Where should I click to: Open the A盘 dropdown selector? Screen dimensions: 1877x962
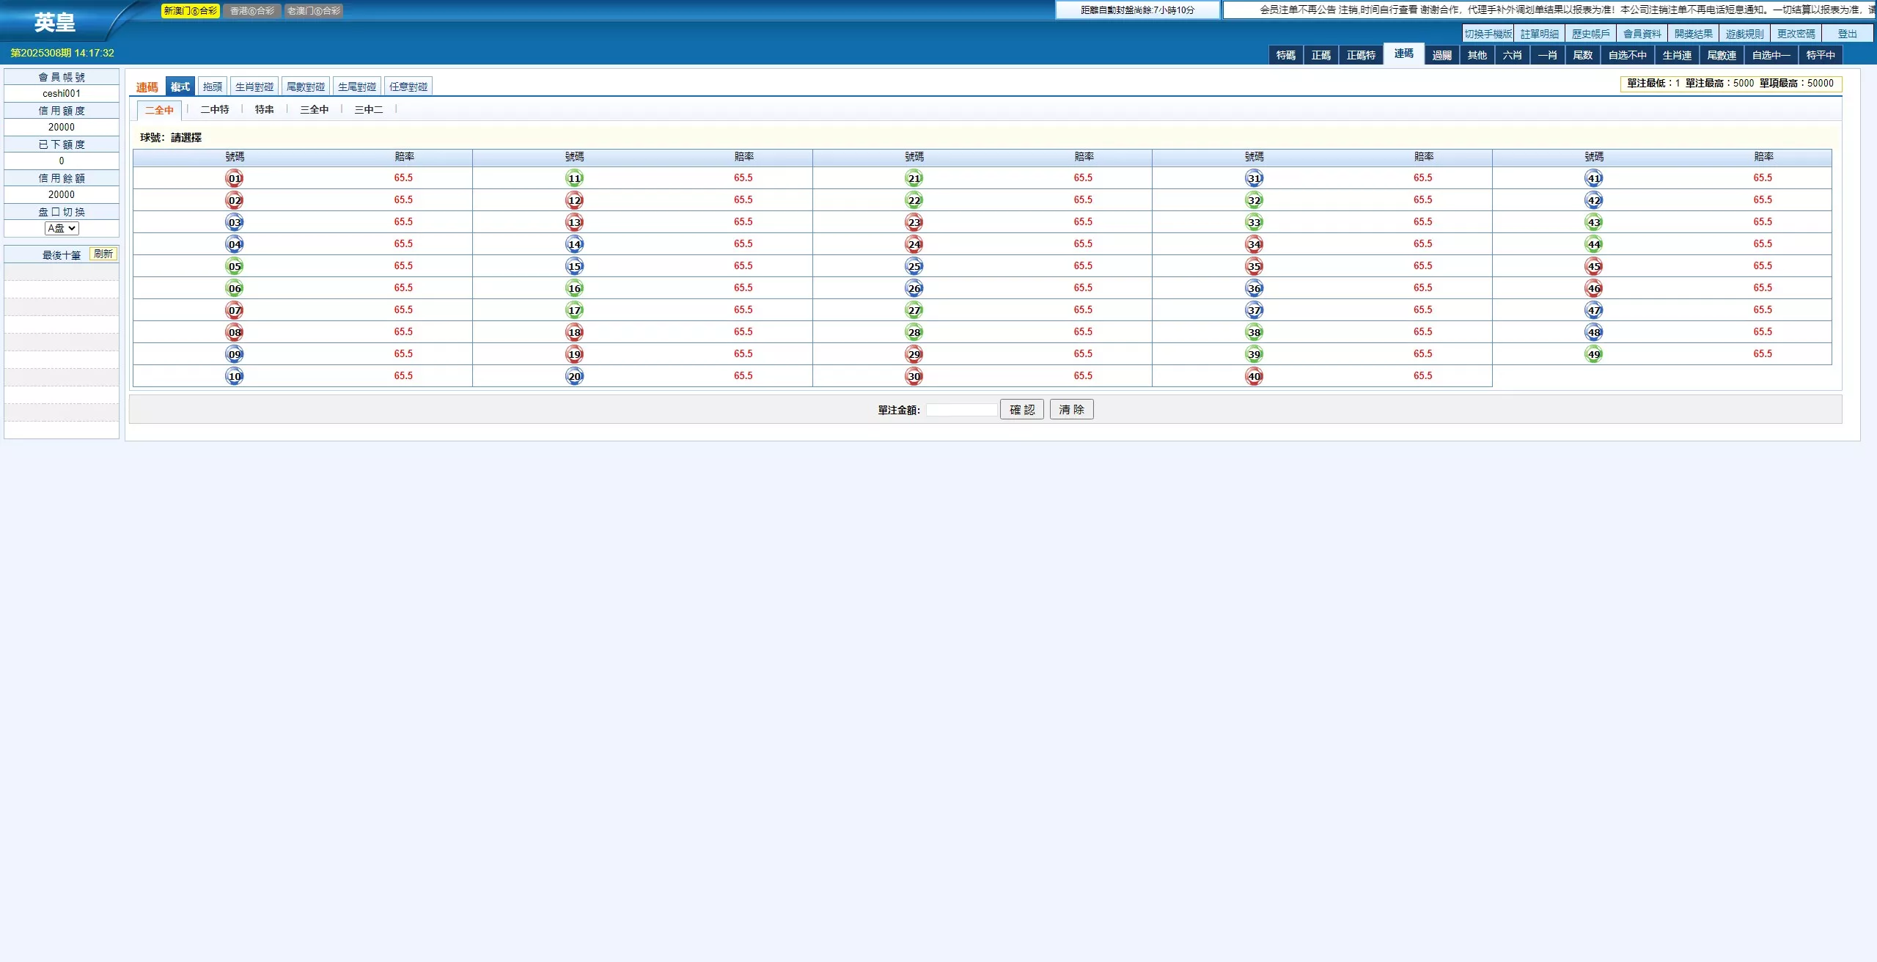coord(62,228)
